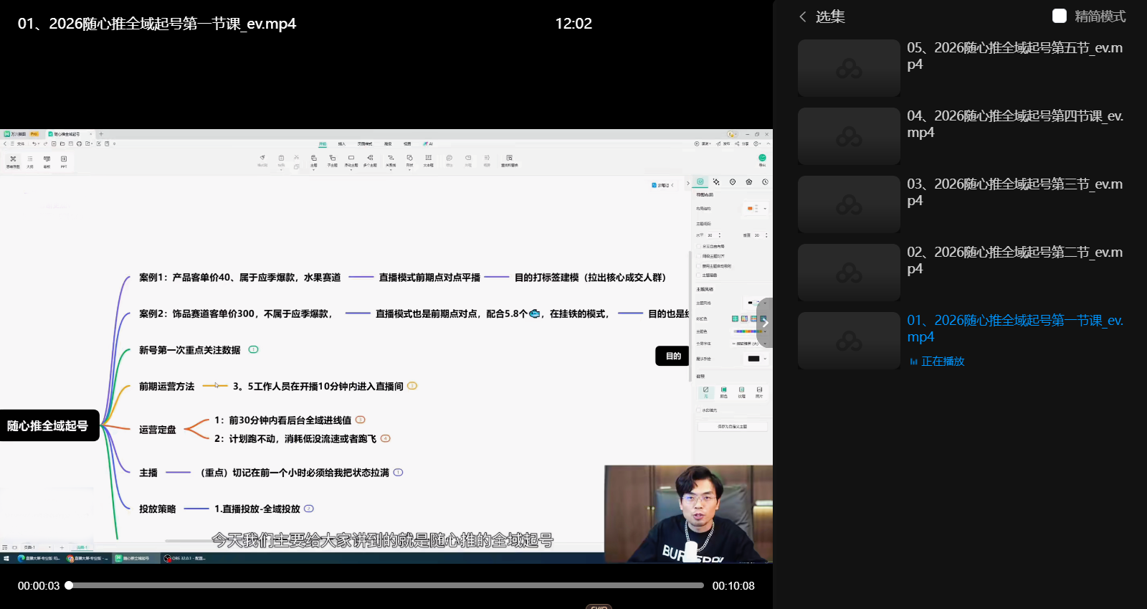Open the help dropdown in the ribbon
Screen dimensions: 1147x609
click(757, 143)
